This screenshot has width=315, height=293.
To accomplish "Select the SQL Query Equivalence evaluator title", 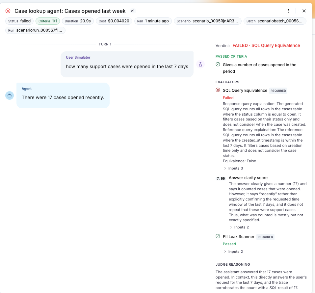I will coord(245,91).
